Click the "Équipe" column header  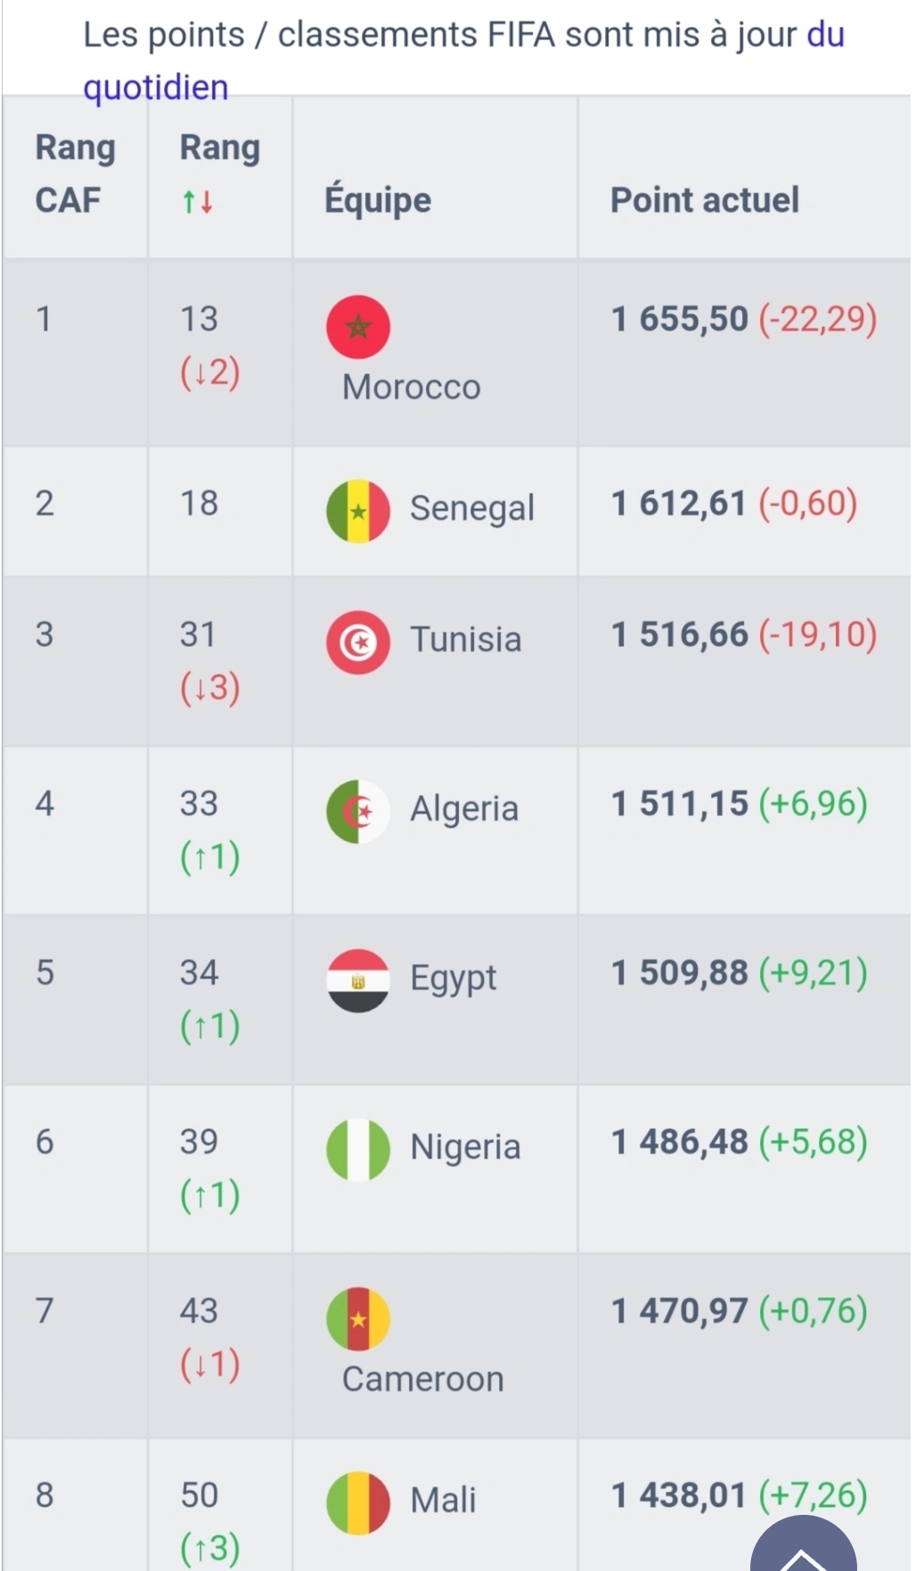pos(378,200)
